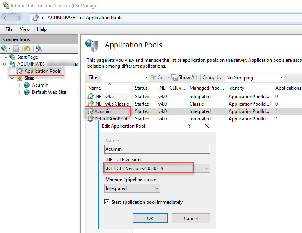Click the Acumin site globe icon
This screenshot has width=302, height=233.
pos(27,85)
